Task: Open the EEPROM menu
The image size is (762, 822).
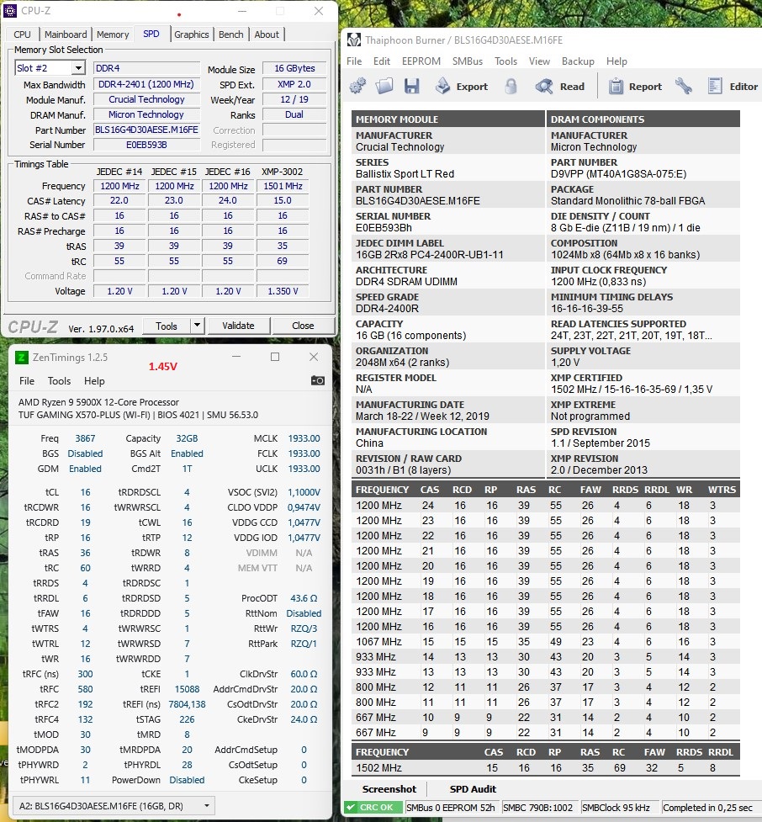Action: click(421, 61)
